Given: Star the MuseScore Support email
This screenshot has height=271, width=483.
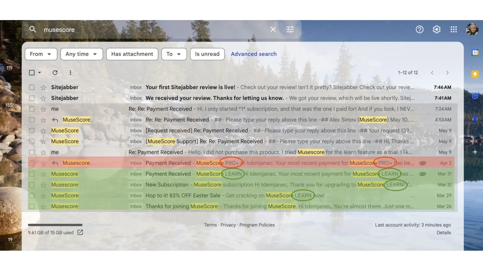Looking at the screenshot, I should [43, 141].
